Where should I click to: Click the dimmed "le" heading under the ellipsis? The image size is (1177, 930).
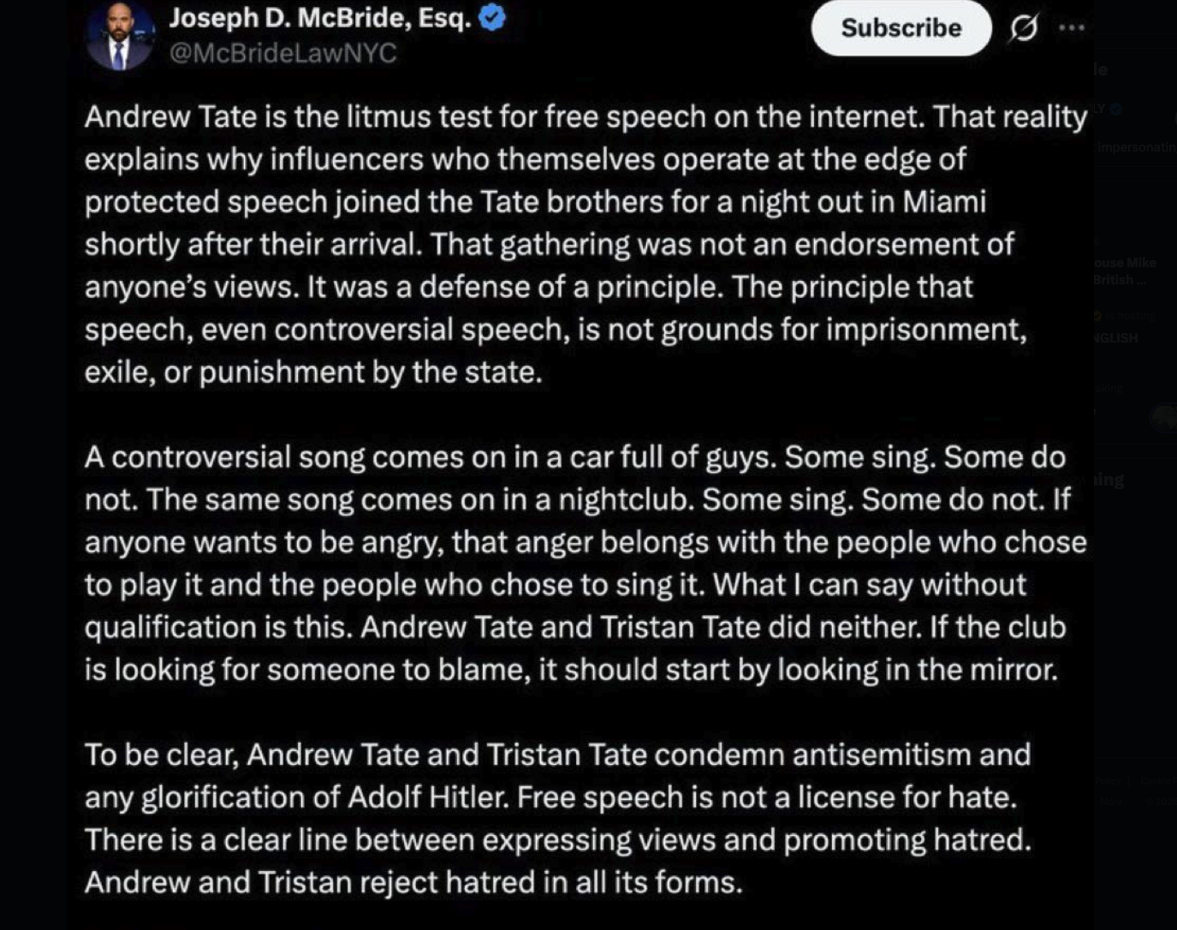coord(1102,70)
